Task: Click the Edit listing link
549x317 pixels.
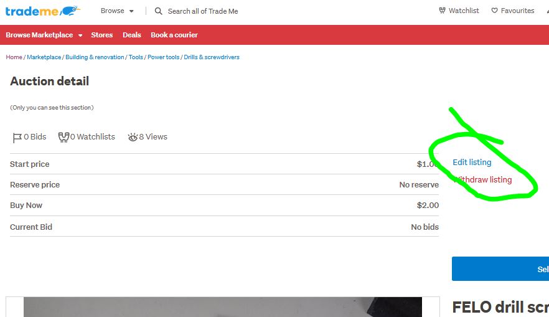Action: pos(472,162)
